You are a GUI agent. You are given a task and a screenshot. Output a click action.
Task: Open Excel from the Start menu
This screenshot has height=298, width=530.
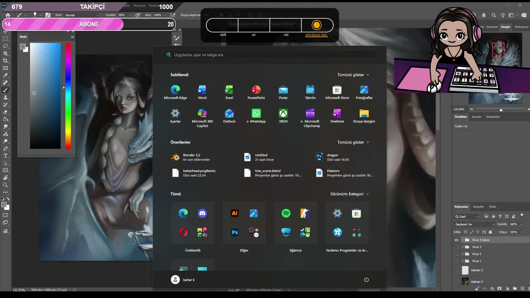[229, 92]
